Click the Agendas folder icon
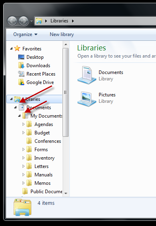 click(29, 124)
